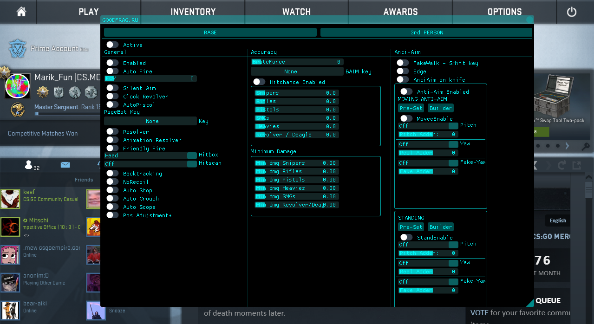Click keef's friend avatar
Viewport: 594px width, 324px height.
[10, 199]
